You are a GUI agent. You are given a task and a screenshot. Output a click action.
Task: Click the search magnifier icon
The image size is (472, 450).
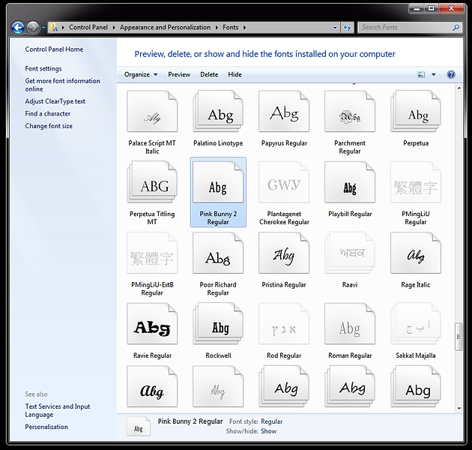456,28
